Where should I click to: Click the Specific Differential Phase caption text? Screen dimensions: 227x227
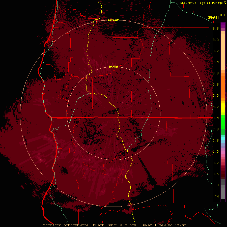(x=115, y=225)
